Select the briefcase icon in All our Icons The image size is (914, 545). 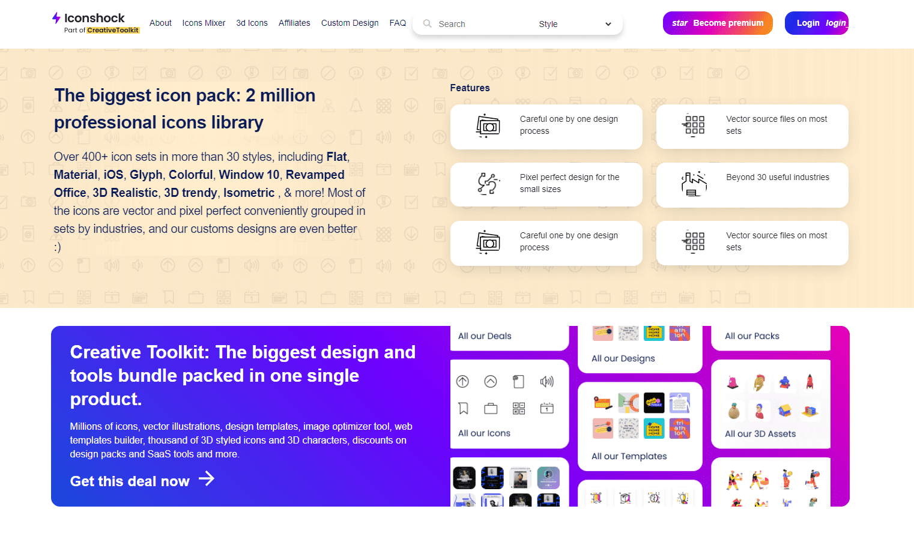[491, 409]
